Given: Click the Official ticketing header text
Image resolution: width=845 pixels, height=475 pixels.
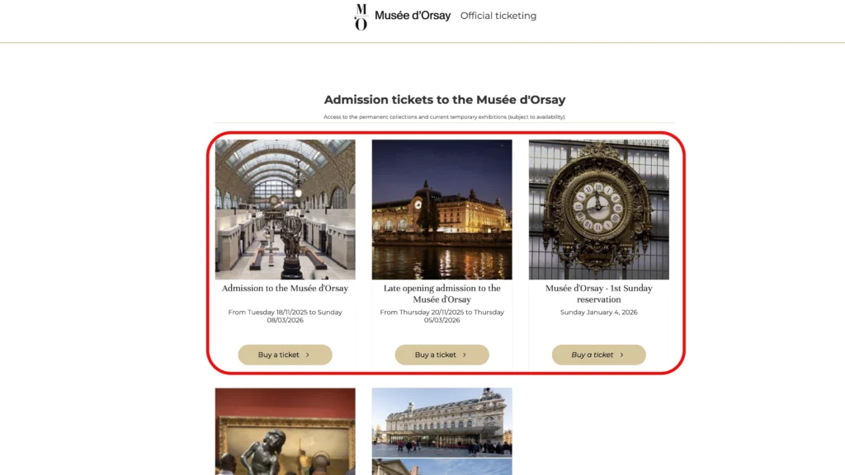Looking at the screenshot, I should pos(498,16).
